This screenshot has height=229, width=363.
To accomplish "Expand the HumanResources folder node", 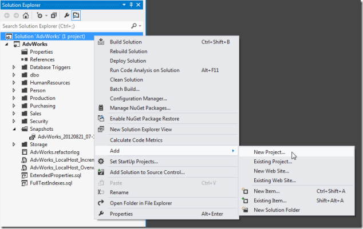I will (14, 83).
